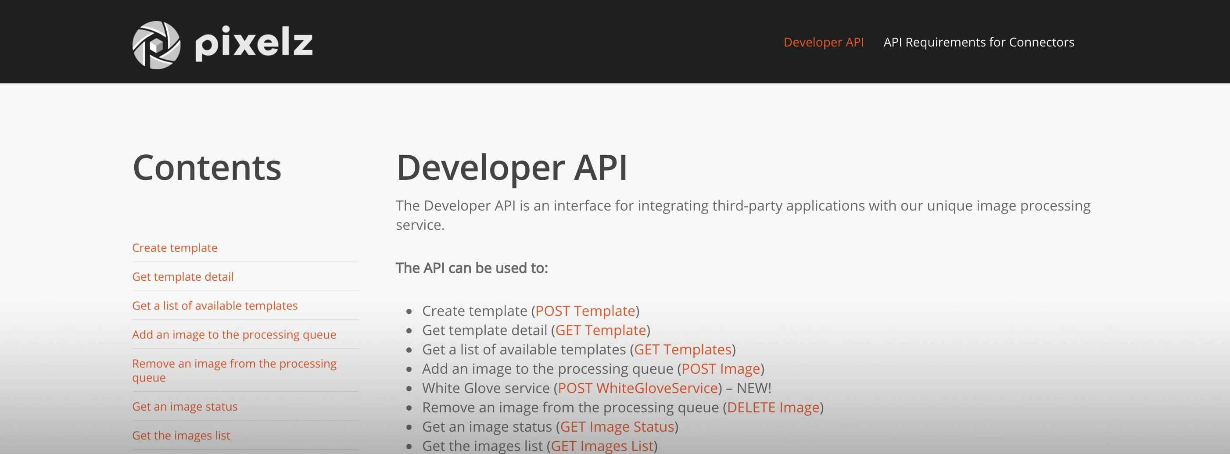Open Get template detail from Contents

click(183, 276)
